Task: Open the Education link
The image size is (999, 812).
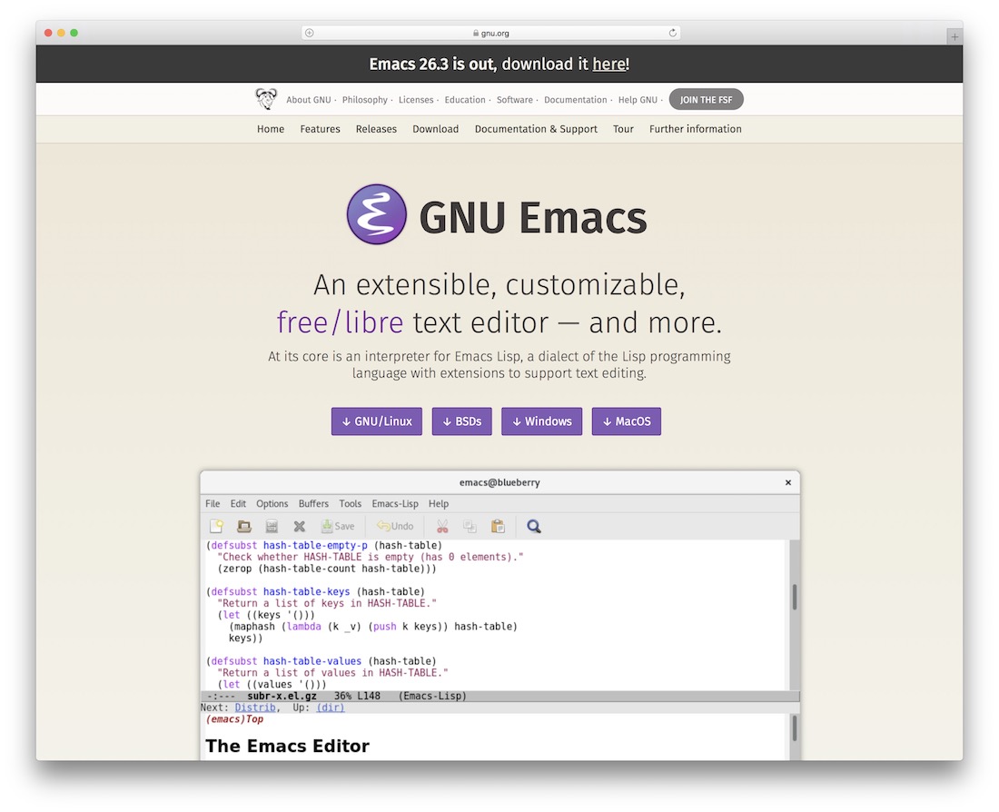Action: [465, 99]
